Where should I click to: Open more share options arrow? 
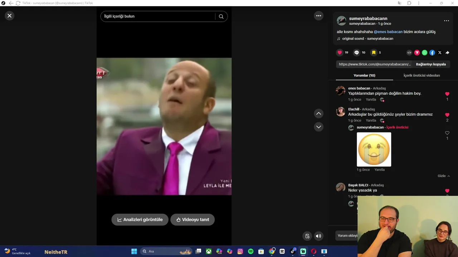tap(447, 52)
